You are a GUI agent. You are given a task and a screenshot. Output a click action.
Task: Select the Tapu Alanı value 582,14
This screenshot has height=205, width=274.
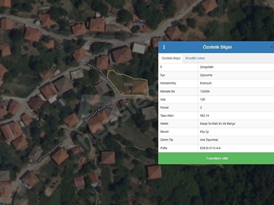coord(204,116)
